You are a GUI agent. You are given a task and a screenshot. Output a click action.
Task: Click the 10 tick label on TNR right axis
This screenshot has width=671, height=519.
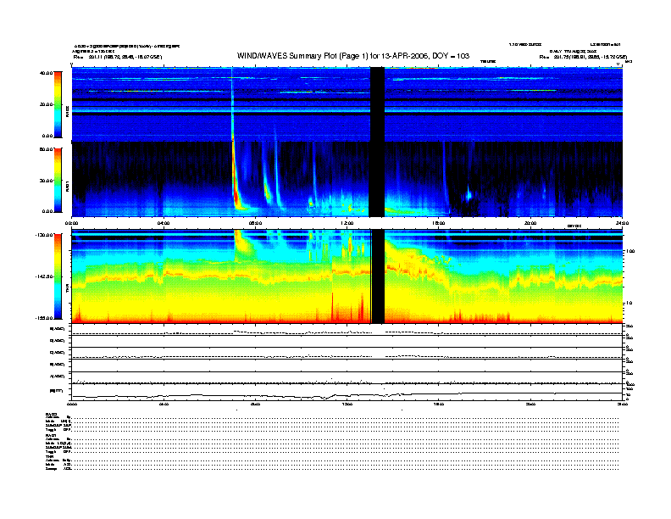tap(629, 304)
